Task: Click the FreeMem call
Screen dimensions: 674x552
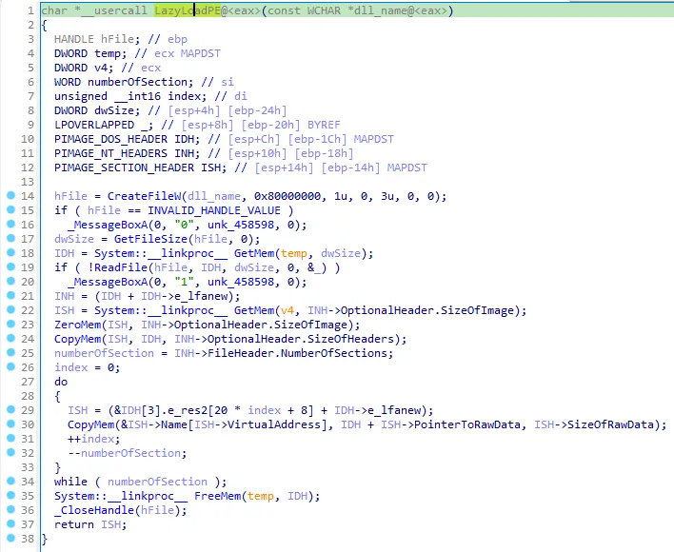Action: coord(217,496)
